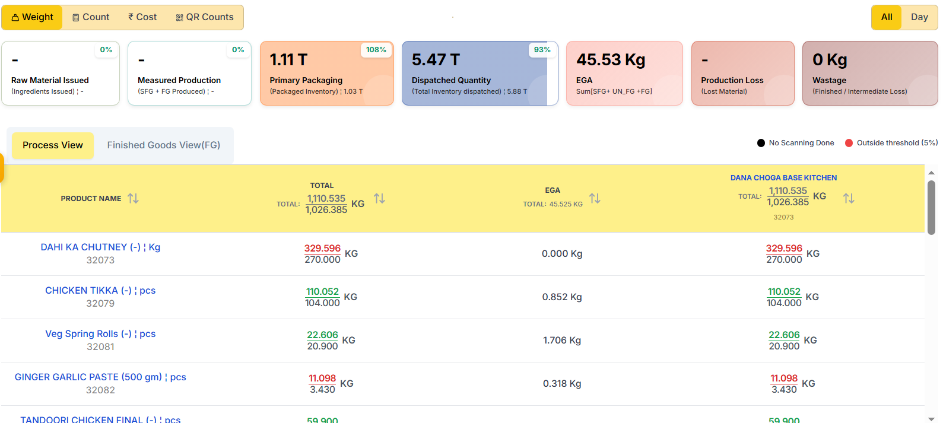
Task: Open CHICKEN TIKKA product link
Action: click(100, 291)
